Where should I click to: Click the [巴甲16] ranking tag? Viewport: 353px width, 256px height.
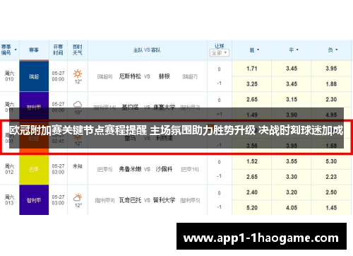(x=190, y=169)
